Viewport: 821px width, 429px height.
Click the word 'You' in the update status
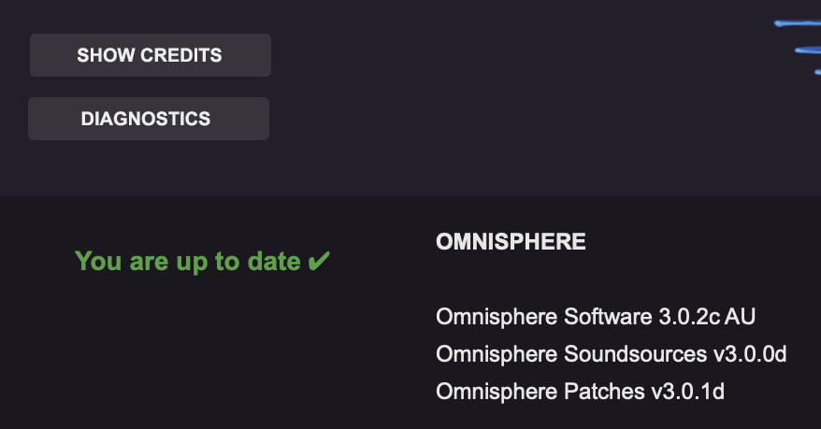(x=98, y=261)
